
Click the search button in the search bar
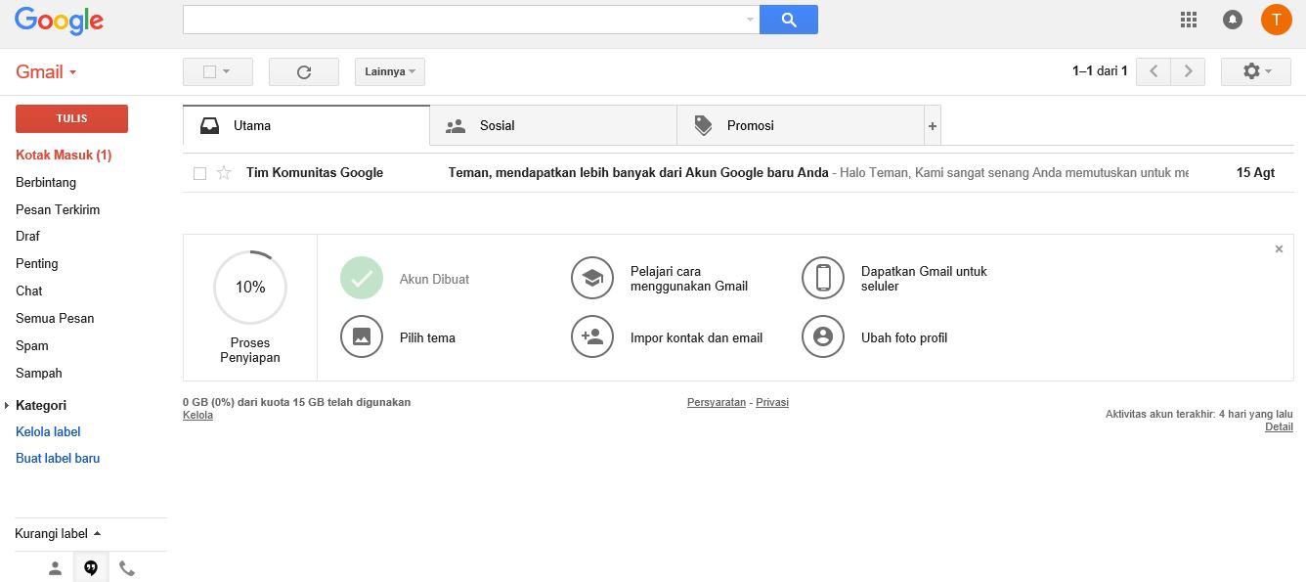788,19
